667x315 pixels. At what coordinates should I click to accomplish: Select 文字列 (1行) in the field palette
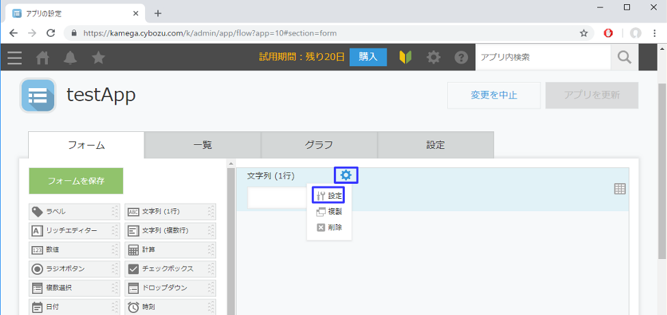170,211
